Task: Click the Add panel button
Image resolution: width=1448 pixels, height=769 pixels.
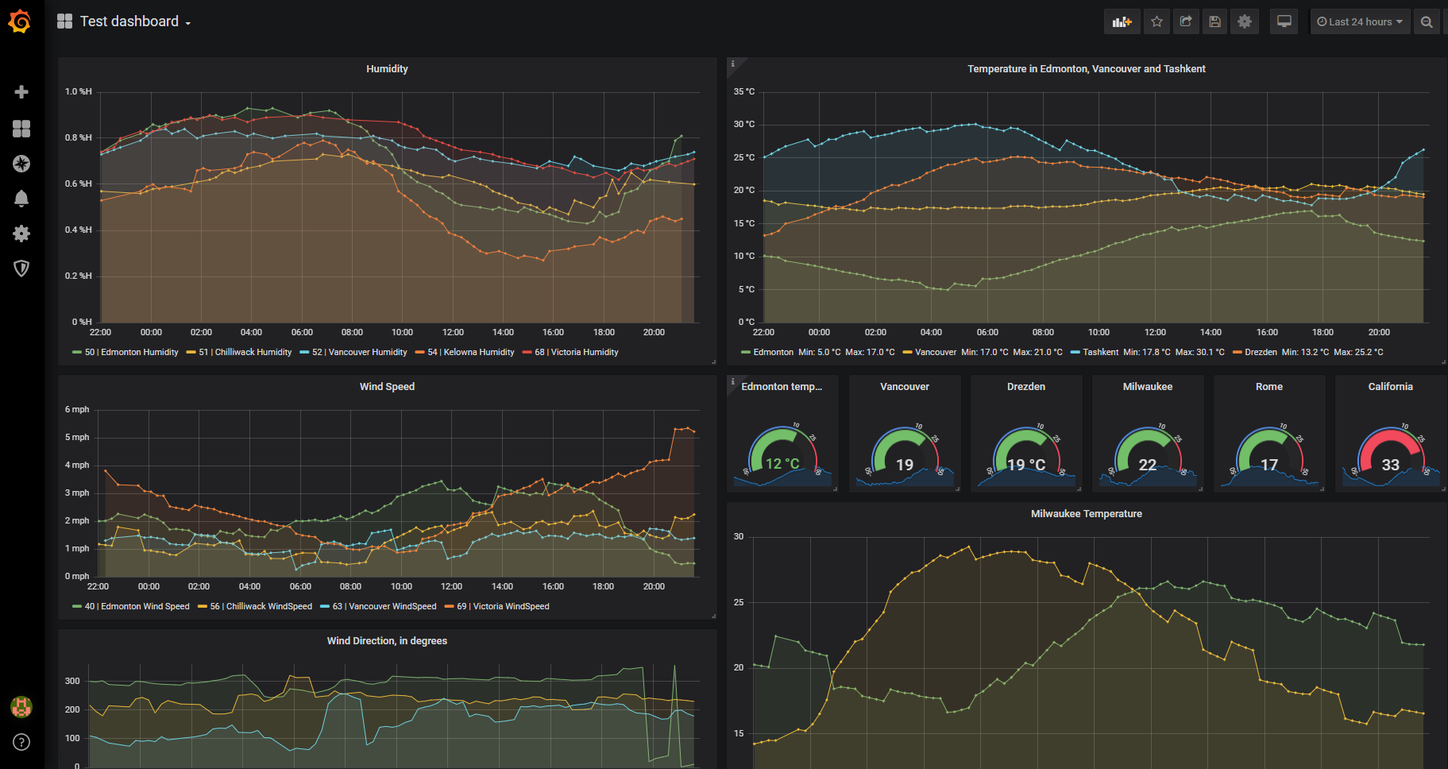Action: tap(1122, 22)
